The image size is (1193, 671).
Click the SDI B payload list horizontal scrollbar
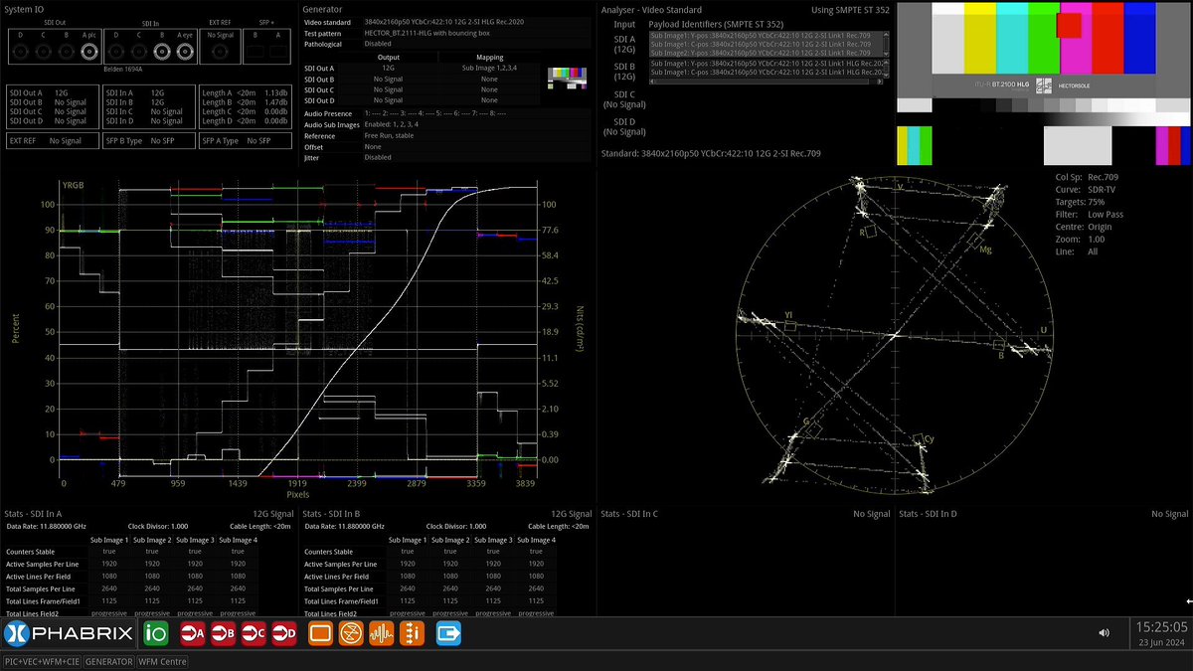click(x=767, y=80)
